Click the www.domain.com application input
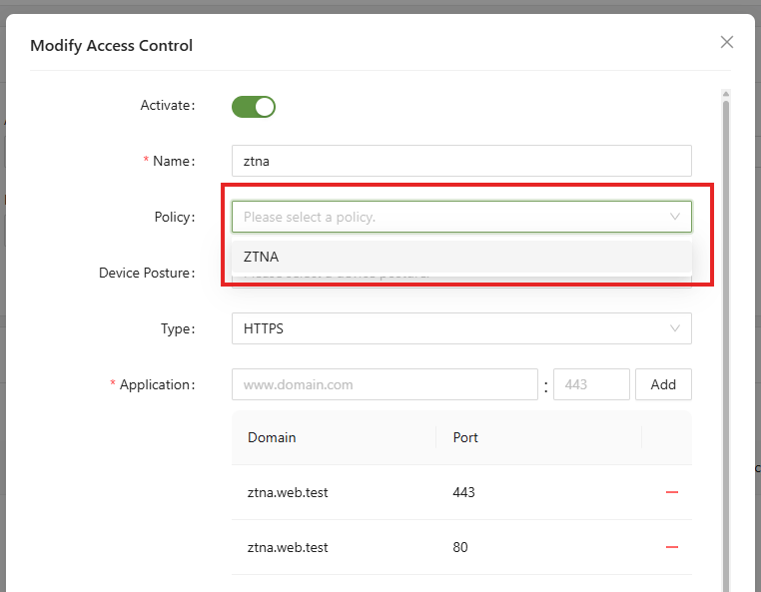 coord(384,384)
